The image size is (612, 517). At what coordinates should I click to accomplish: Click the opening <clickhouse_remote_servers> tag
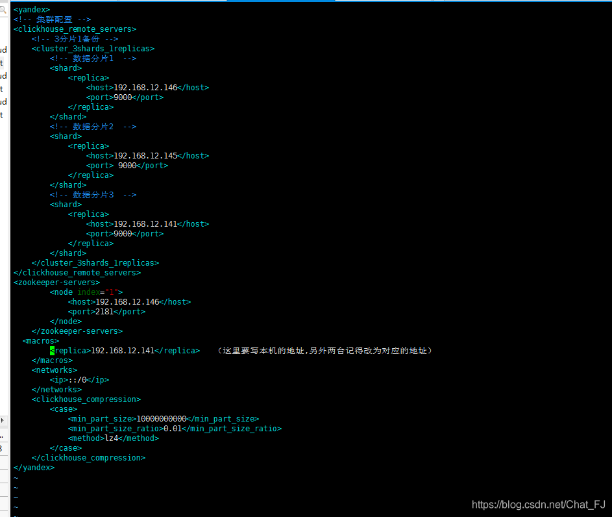tap(75, 29)
